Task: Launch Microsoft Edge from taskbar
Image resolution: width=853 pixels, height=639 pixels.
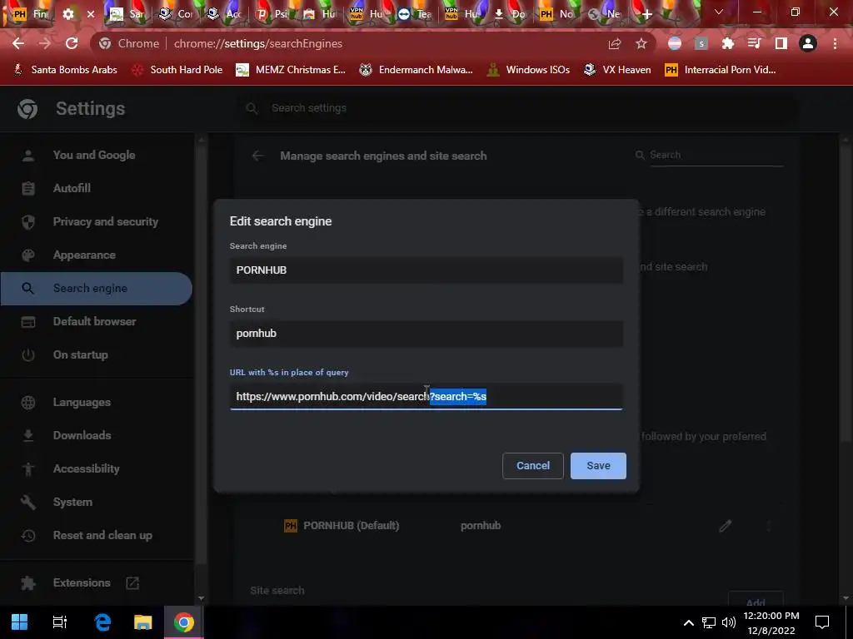Action: tap(102, 622)
